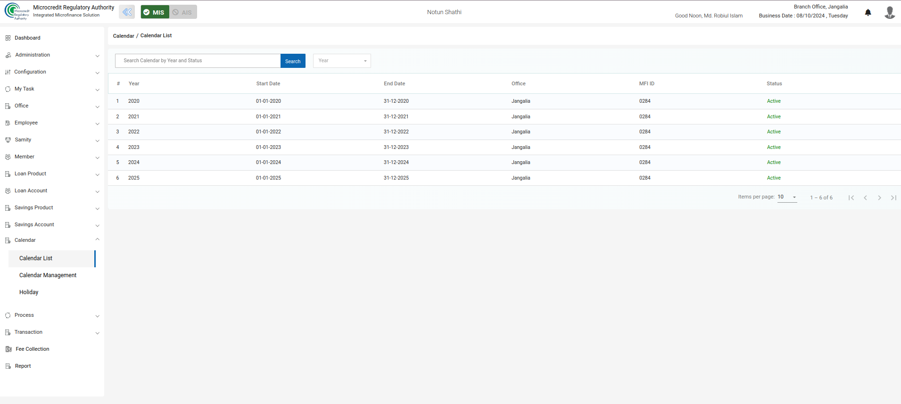Click the Savings Account icon
901x404 pixels.
point(8,224)
